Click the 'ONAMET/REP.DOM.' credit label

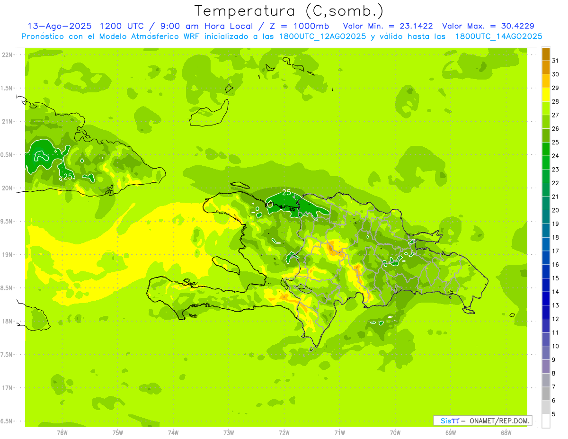pyautogui.click(x=500, y=421)
